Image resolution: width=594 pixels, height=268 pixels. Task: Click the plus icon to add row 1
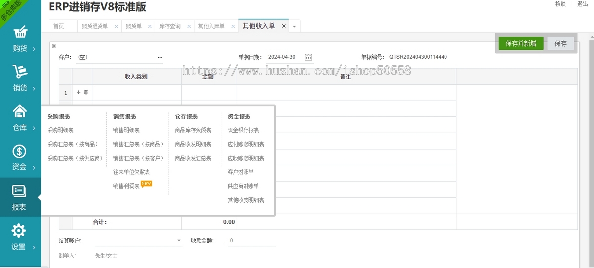78,92
